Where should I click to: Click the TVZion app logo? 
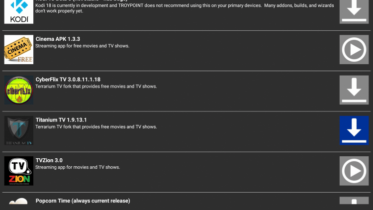tap(19, 171)
